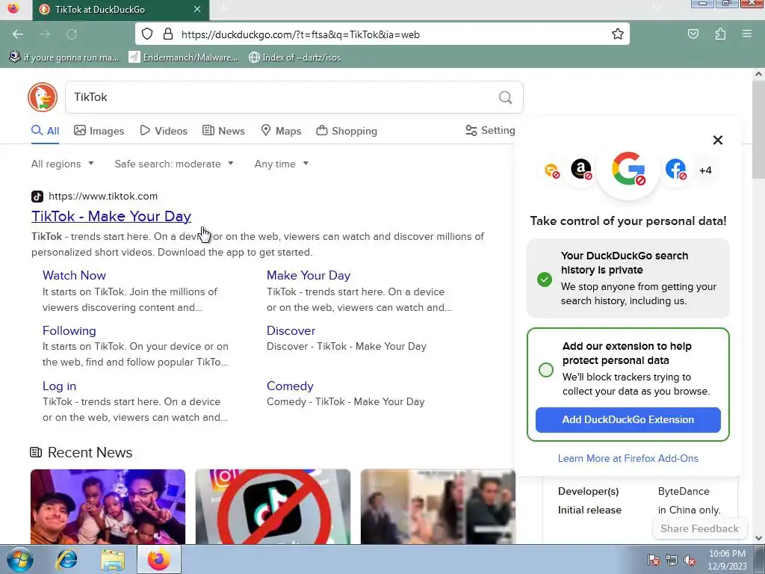The image size is (765, 574).
Task: Click the site padlock icon
Action: (168, 34)
